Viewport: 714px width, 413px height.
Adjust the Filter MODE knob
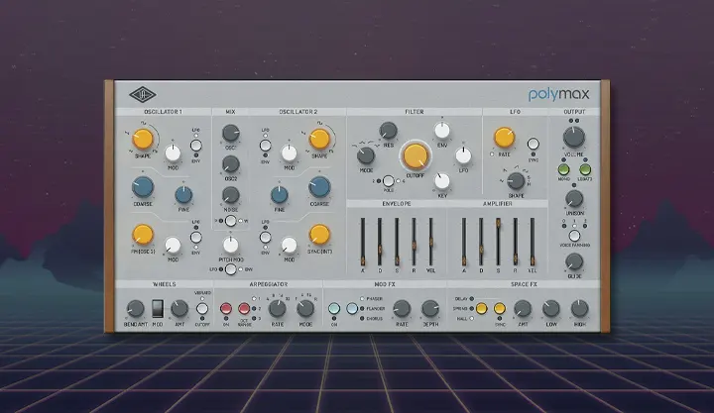click(x=366, y=155)
